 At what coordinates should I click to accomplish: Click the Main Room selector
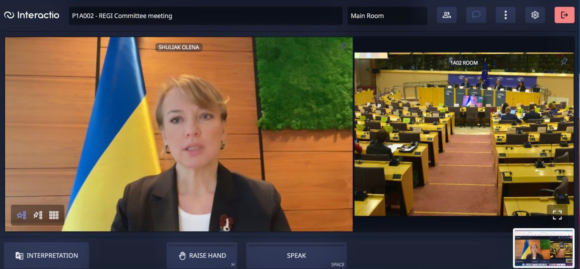click(387, 16)
